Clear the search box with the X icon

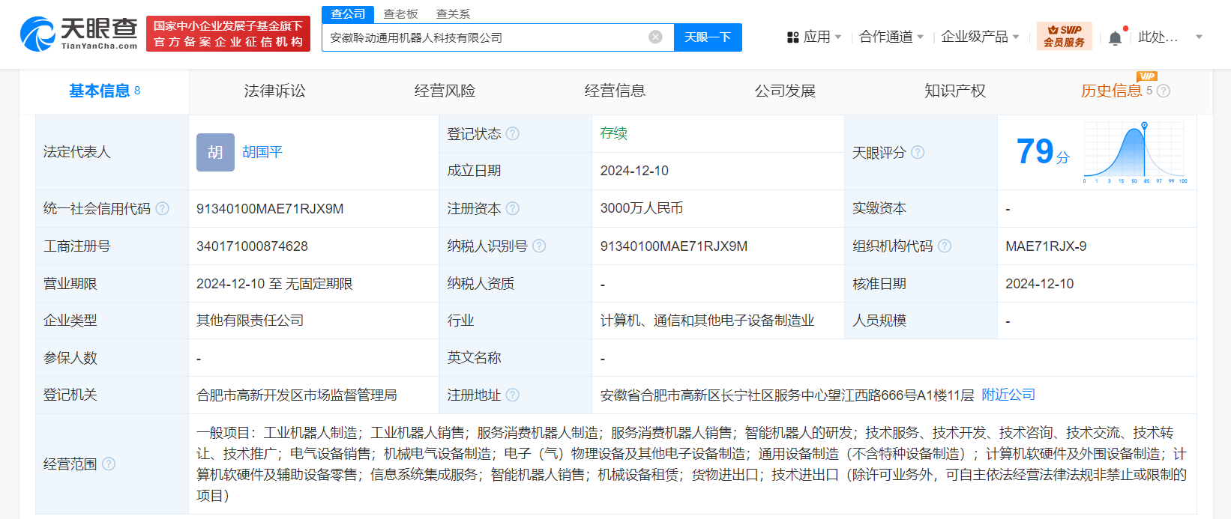click(655, 37)
